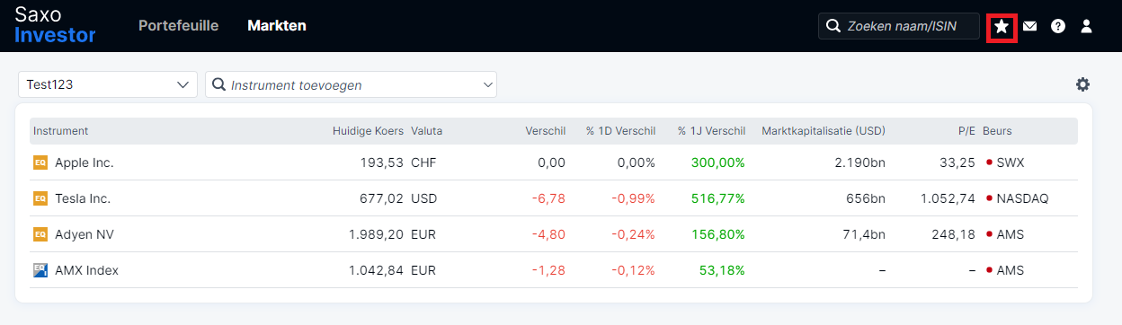Click the Tesla Inc. EQ instrument icon
This screenshot has width=1122, height=325.
coord(40,198)
